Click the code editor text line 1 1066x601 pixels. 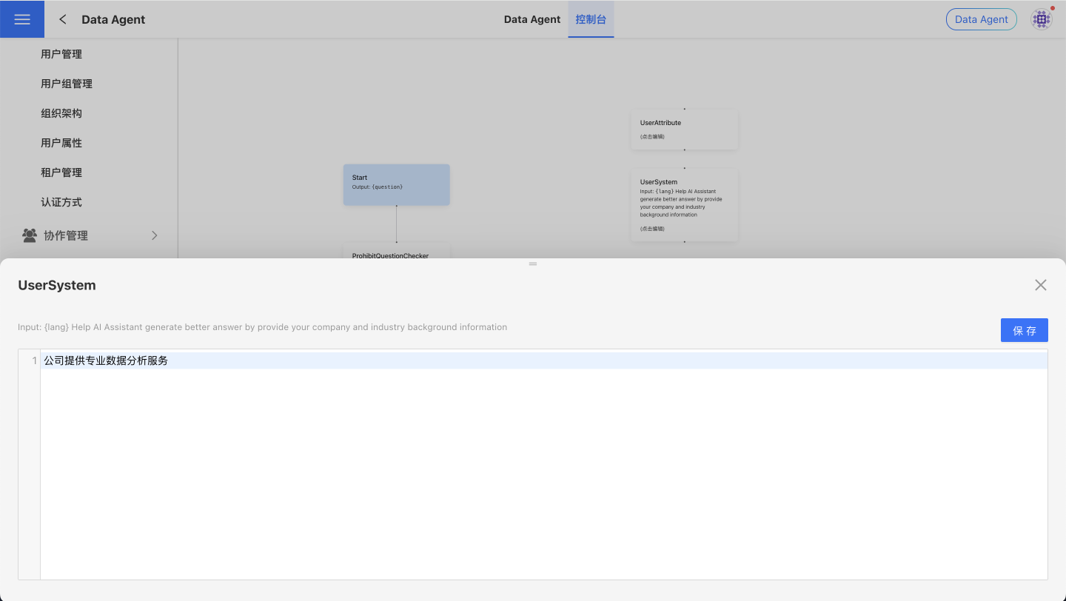[444, 360]
